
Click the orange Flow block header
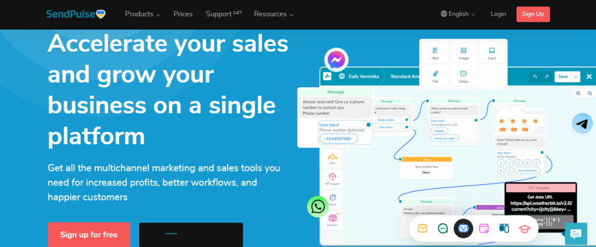(x=427, y=159)
